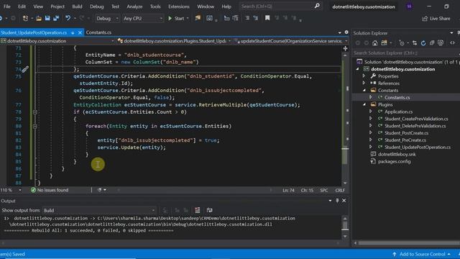Click the Ln: 74 line indicator
Screen dimensions: 460x259
click(288, 190)
